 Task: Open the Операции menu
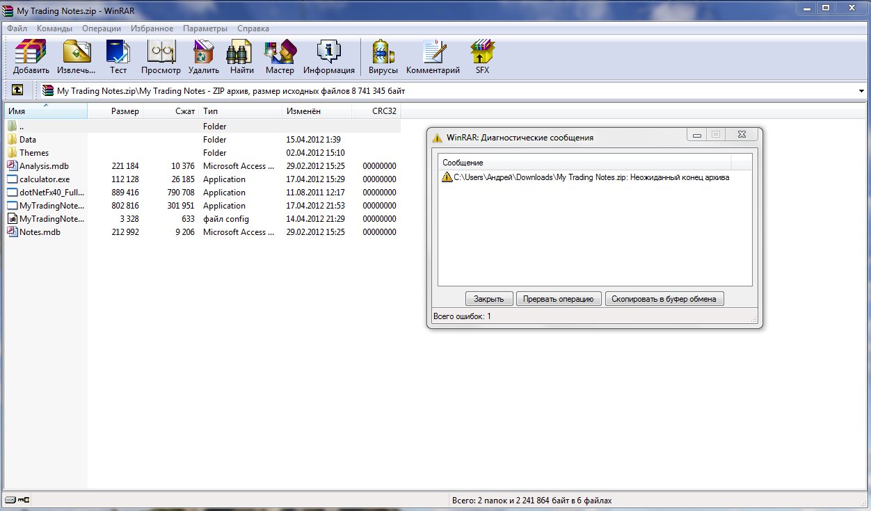click(x=102, y=29)
